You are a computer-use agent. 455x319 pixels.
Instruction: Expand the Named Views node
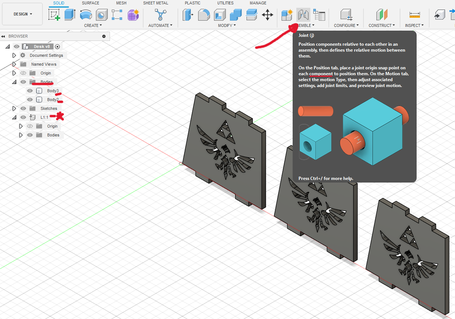(x=14, y=64)
